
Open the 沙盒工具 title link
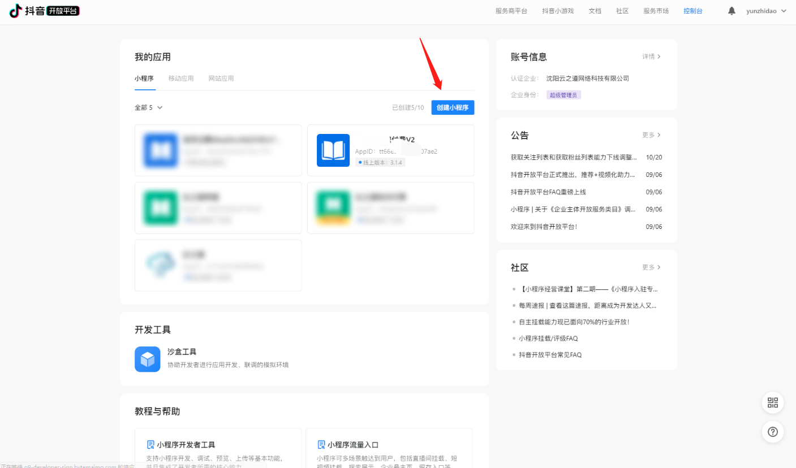pos(182,352)
